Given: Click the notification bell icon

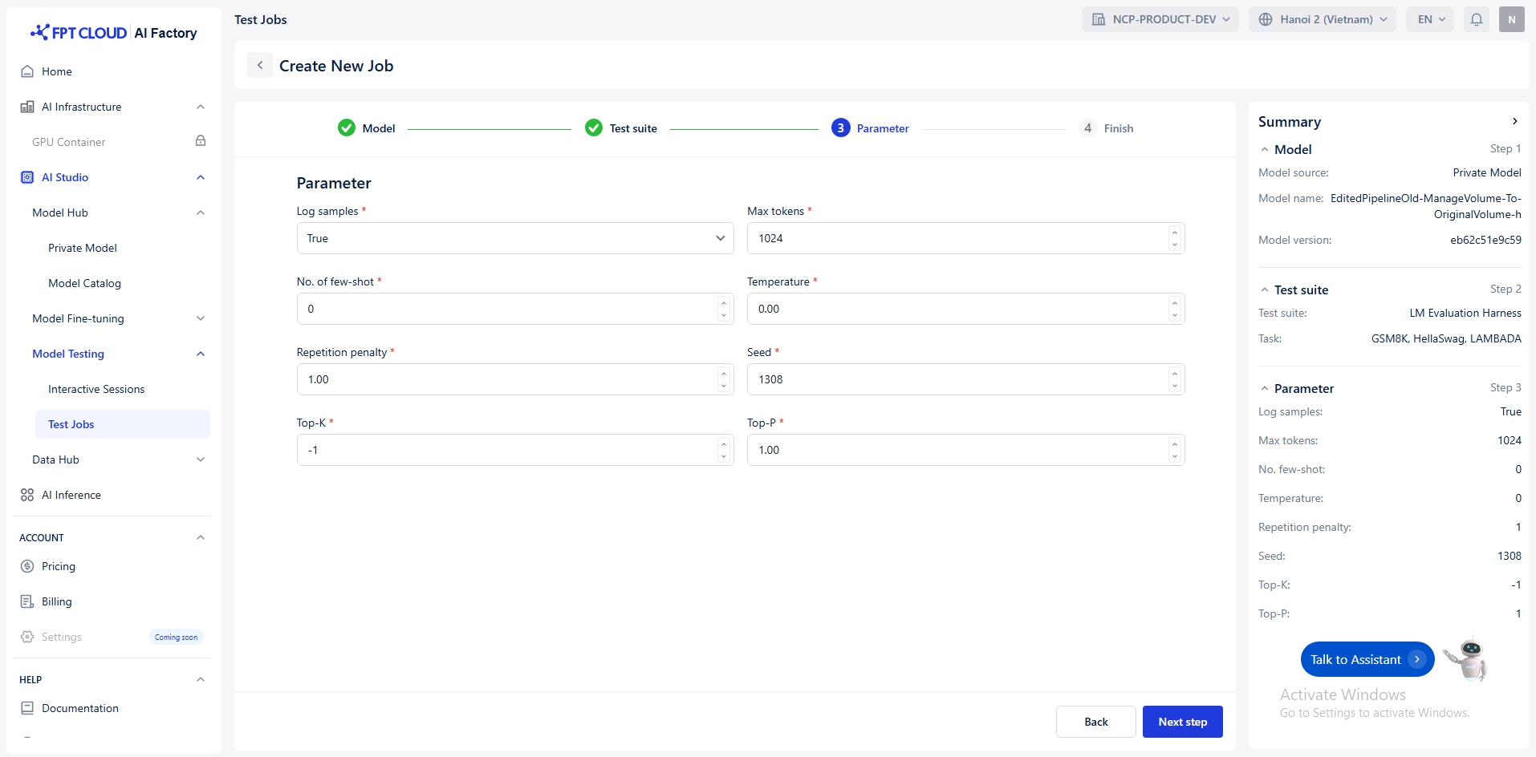Looking at the screenshot, I should pyautogui.click(x=1476, y=19).
